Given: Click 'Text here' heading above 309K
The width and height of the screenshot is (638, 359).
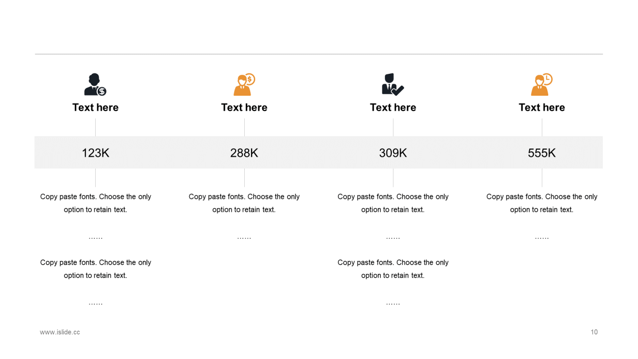Looking at the screenshot, I should [x=393, y=107].
